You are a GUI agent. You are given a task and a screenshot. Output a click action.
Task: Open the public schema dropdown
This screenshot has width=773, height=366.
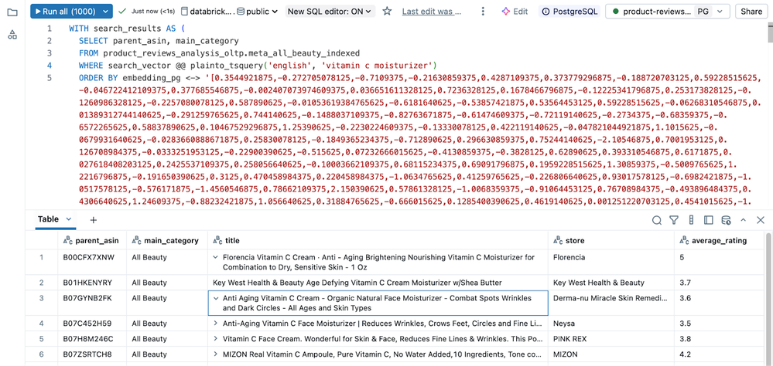(x=258, y=12)
